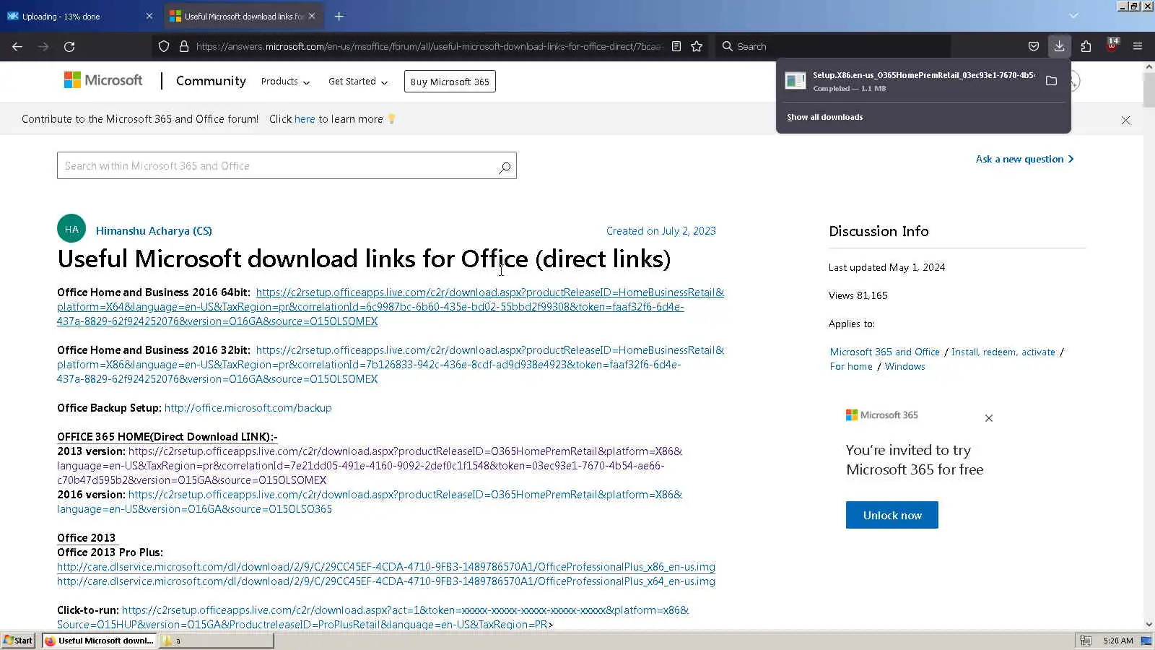Open the office.microsoft.com/backup link
Image resolution: width=1155 pixels, height=650 pixels.
pos(248,408)
